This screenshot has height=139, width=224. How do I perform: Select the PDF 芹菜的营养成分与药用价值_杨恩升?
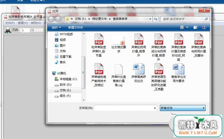[159, 47]
